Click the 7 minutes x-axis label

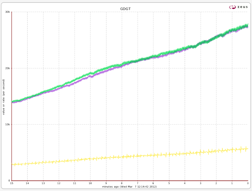click(x=137, y=183)
